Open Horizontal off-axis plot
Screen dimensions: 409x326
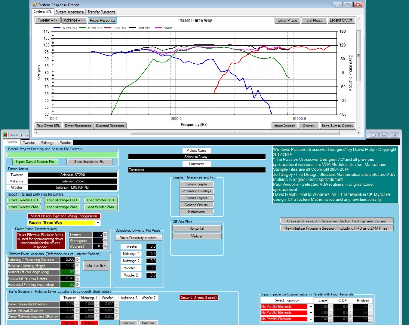[x=197, y=229]
